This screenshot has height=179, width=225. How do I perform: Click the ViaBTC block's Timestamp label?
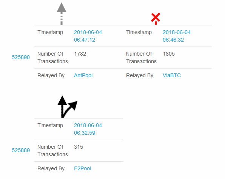point(139,33)
